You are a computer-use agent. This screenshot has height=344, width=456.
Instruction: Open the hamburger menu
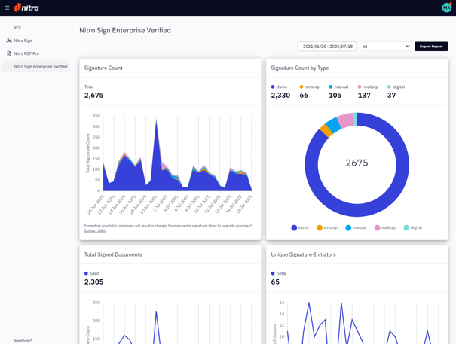(x=7, y=8)
